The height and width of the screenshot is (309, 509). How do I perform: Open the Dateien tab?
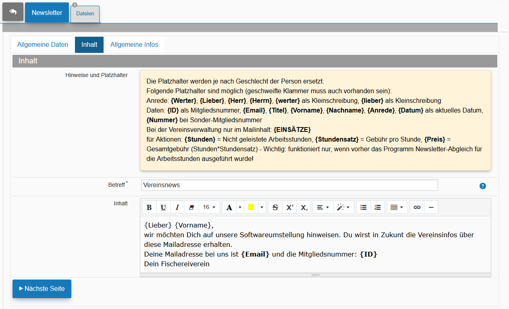[x=85, y=14]
